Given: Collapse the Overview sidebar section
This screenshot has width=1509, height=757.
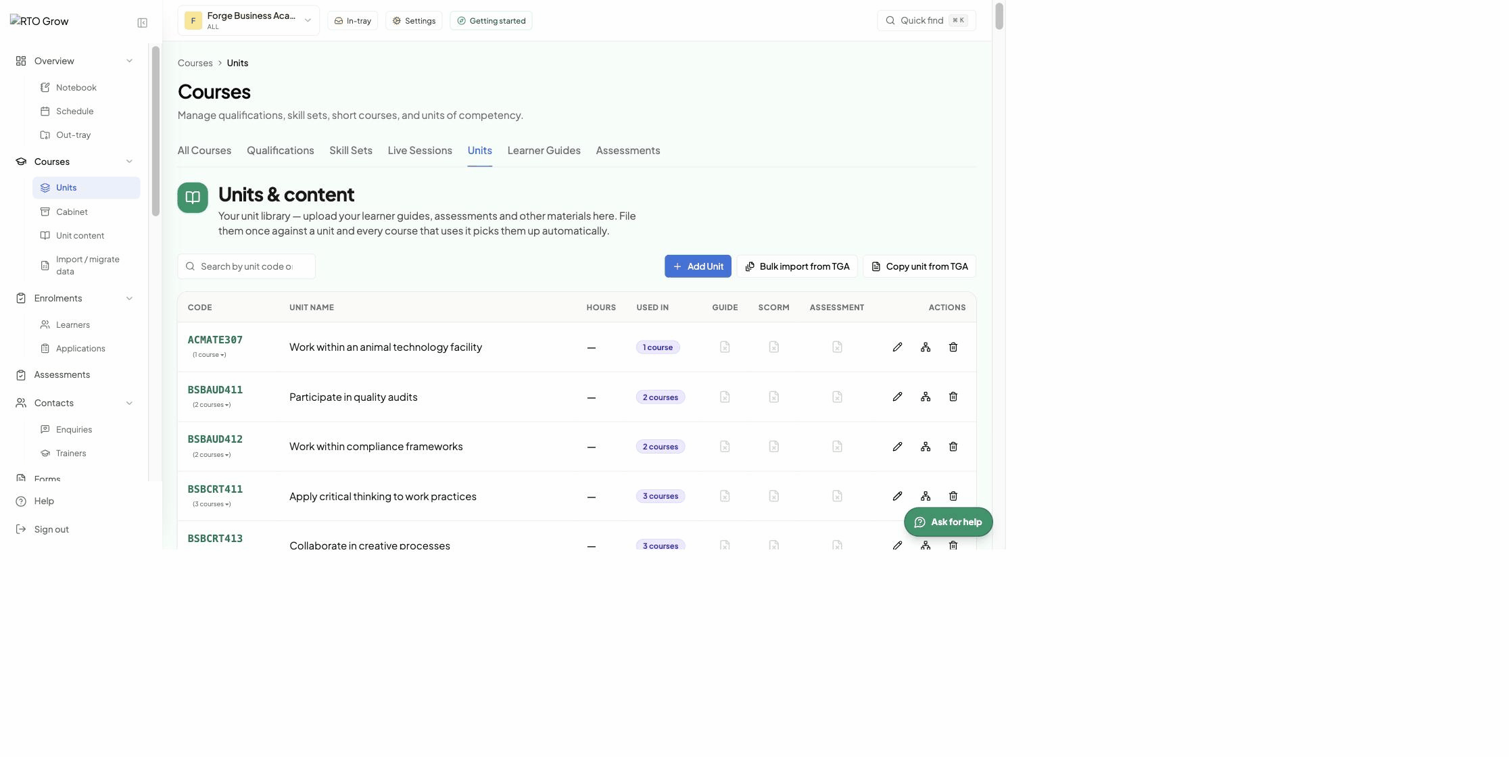Looking at the screenshot, I should click(129, 61).
